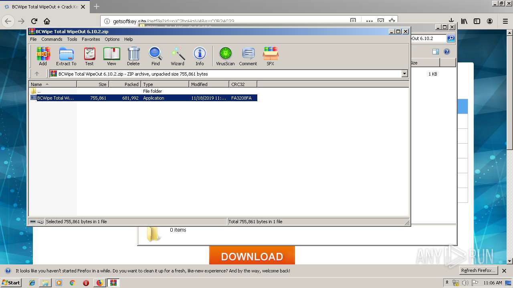Open the Commands menu
This screenshot has width=513, height=288.
(52, 39)
